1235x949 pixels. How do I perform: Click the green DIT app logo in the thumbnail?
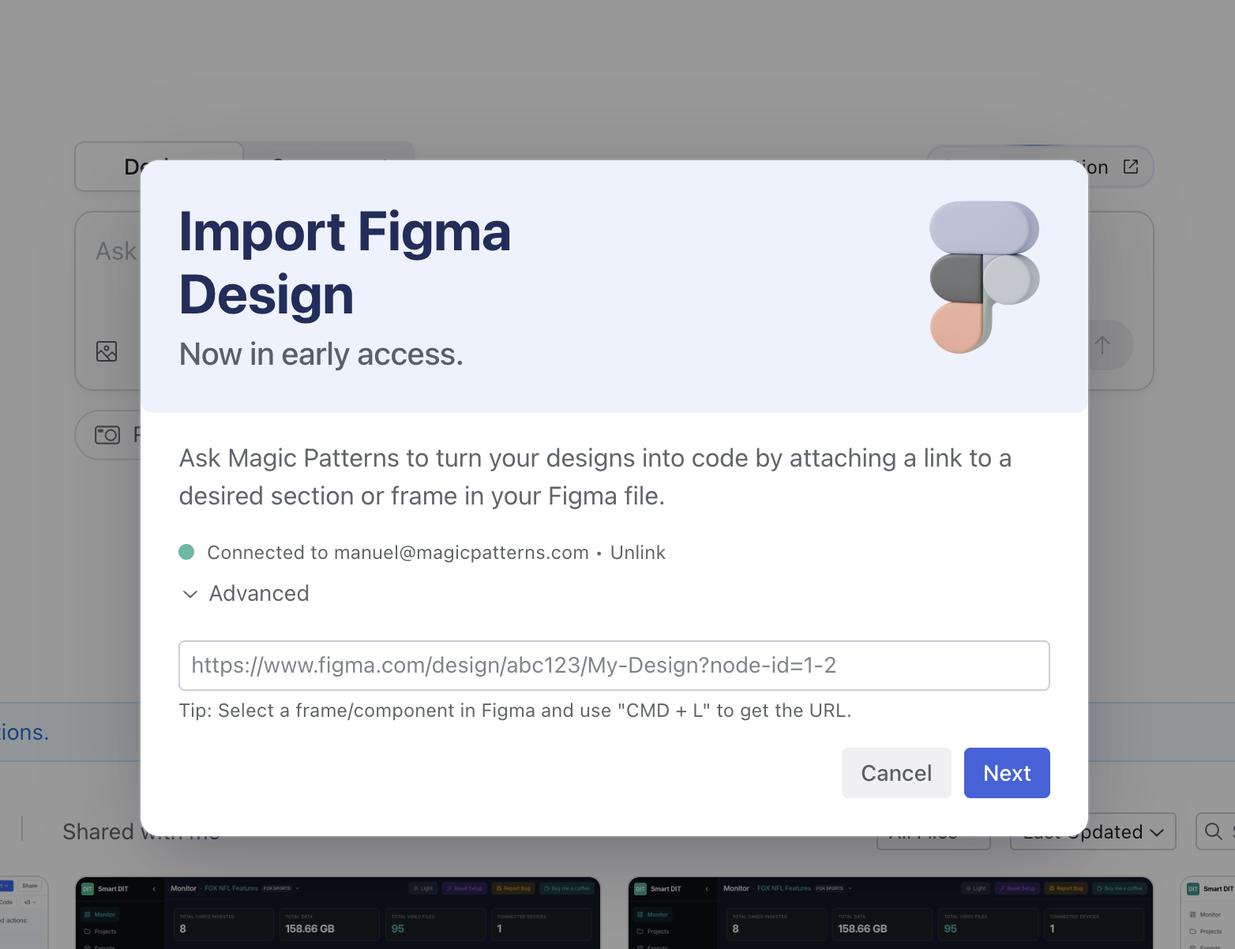point(87,888)
